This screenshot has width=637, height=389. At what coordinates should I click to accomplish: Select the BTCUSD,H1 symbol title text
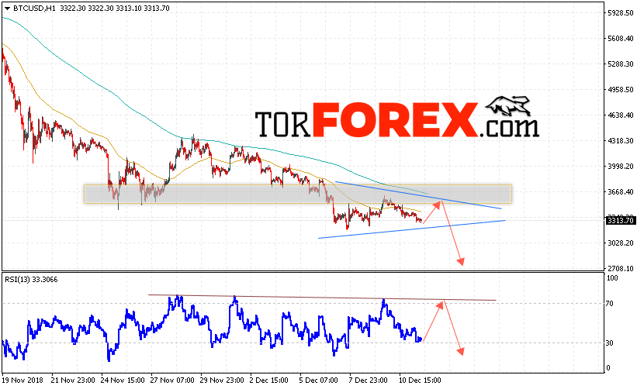35,8
